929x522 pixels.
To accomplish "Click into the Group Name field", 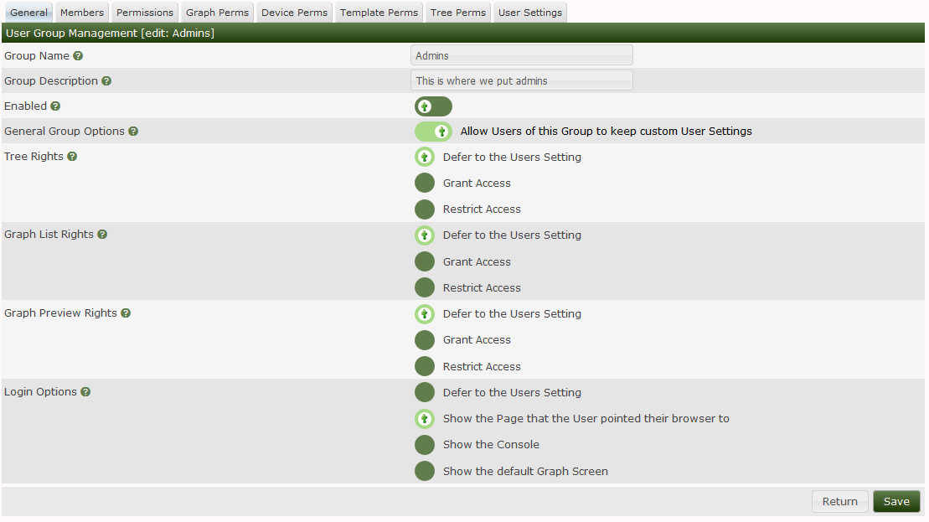I will [x=522, y=55].
